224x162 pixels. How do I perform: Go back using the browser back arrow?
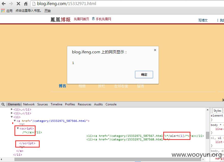tap(4, 4)
